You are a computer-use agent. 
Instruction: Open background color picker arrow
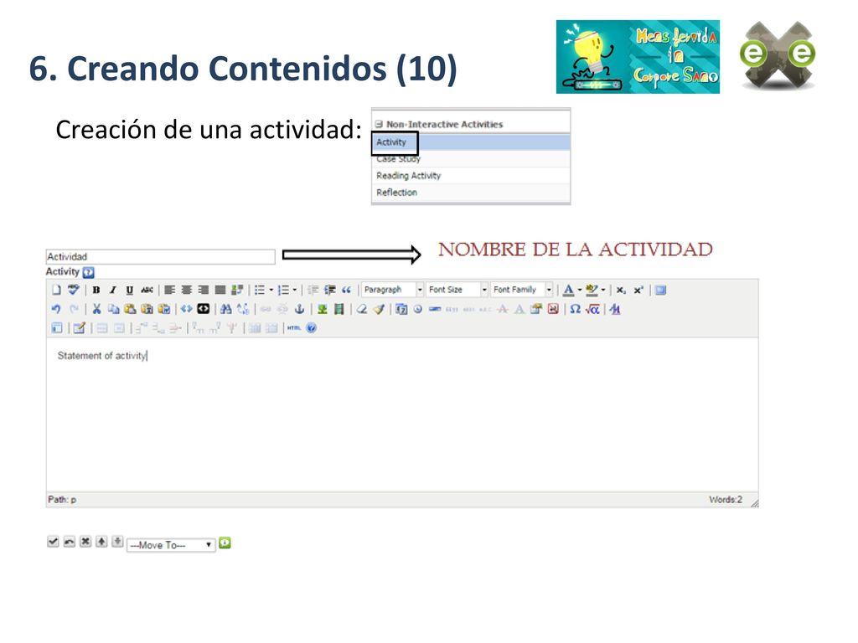point(603,291)
